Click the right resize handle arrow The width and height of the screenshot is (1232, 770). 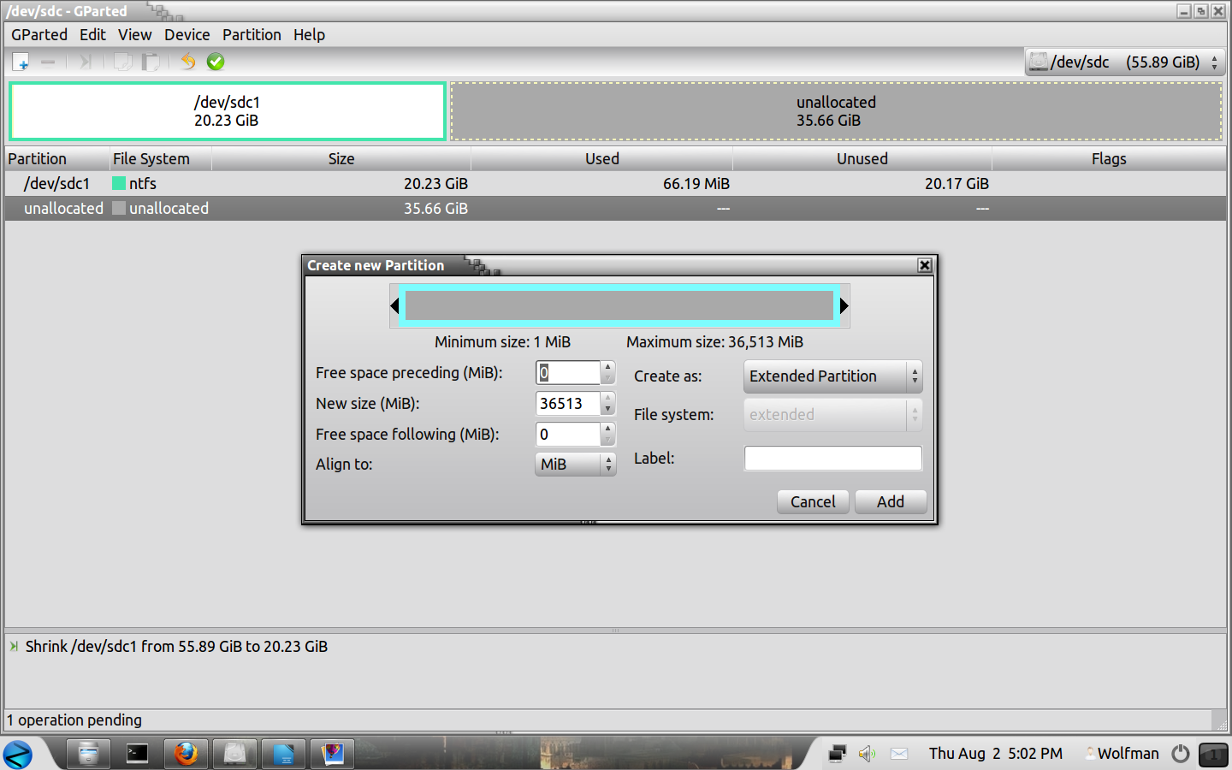click(x=844, y=305)
